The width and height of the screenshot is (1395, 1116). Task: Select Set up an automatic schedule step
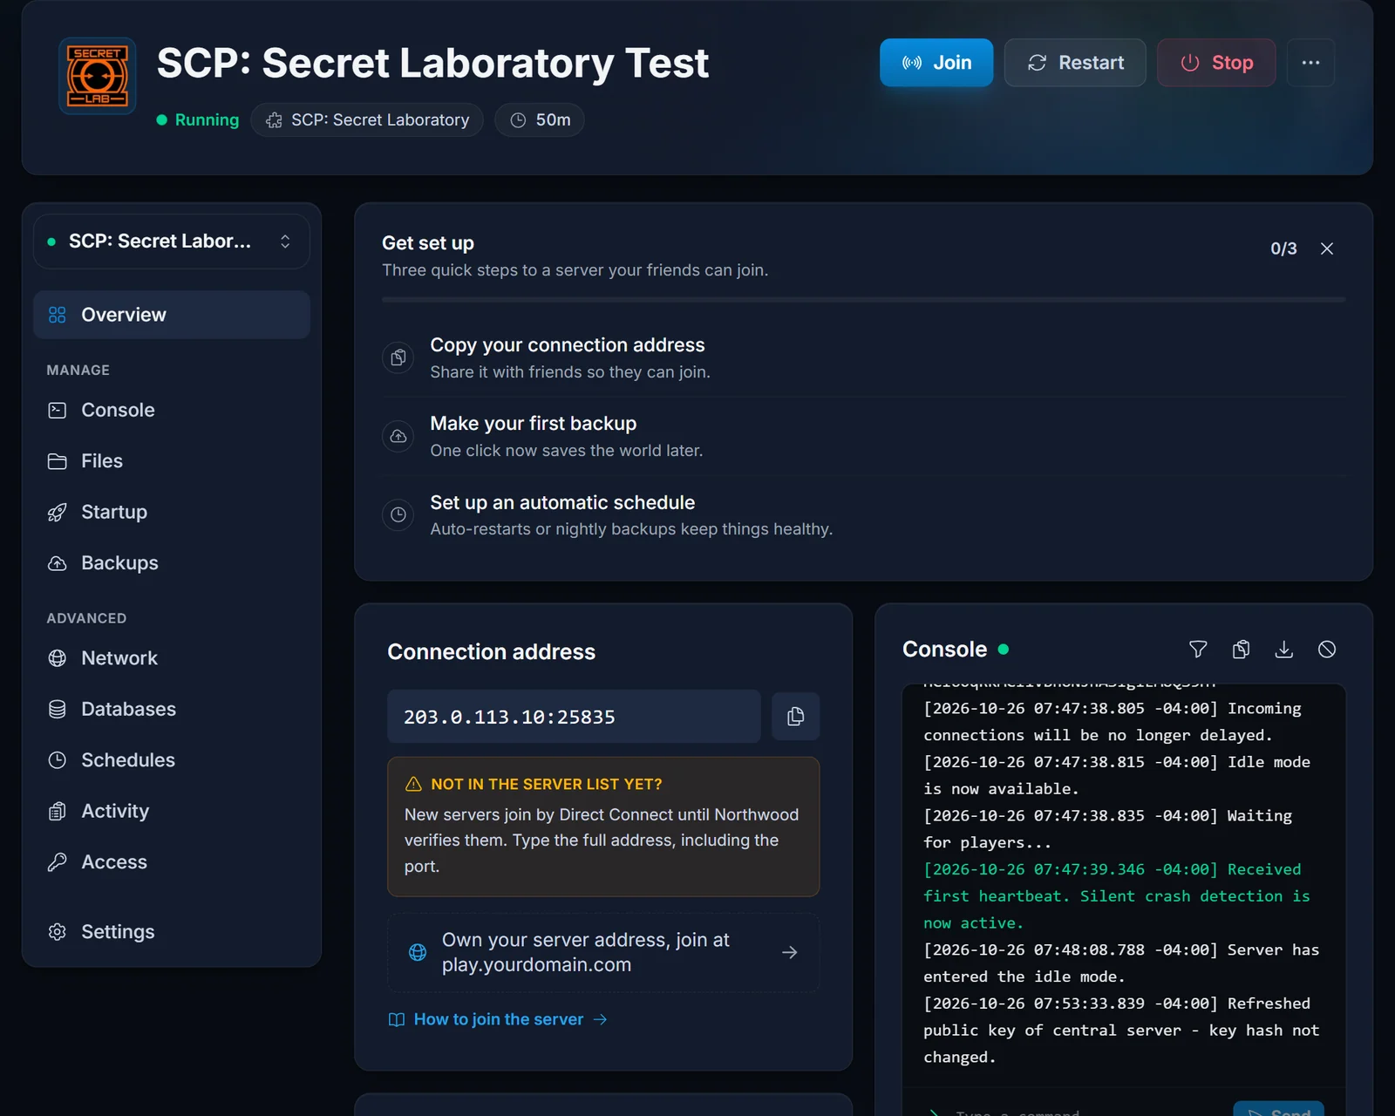pyautogui.click(x=863, y=514)
